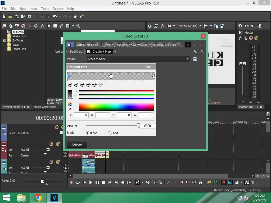Open the File menu

4,9
